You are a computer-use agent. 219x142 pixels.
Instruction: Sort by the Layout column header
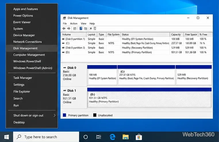(92, 35)
